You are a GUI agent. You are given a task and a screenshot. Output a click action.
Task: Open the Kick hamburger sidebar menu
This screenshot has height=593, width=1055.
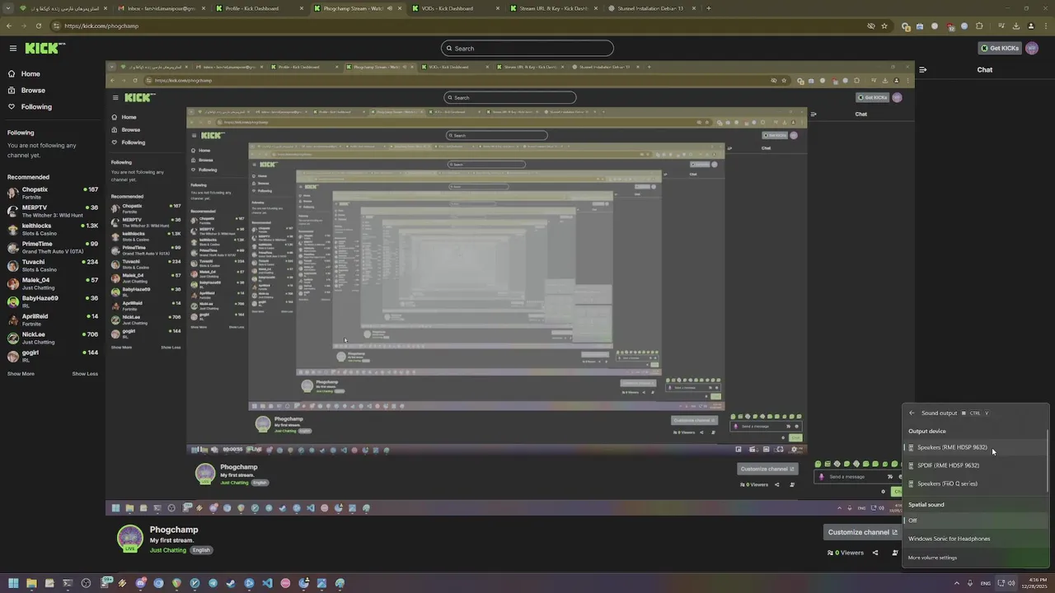coord(12,48)
